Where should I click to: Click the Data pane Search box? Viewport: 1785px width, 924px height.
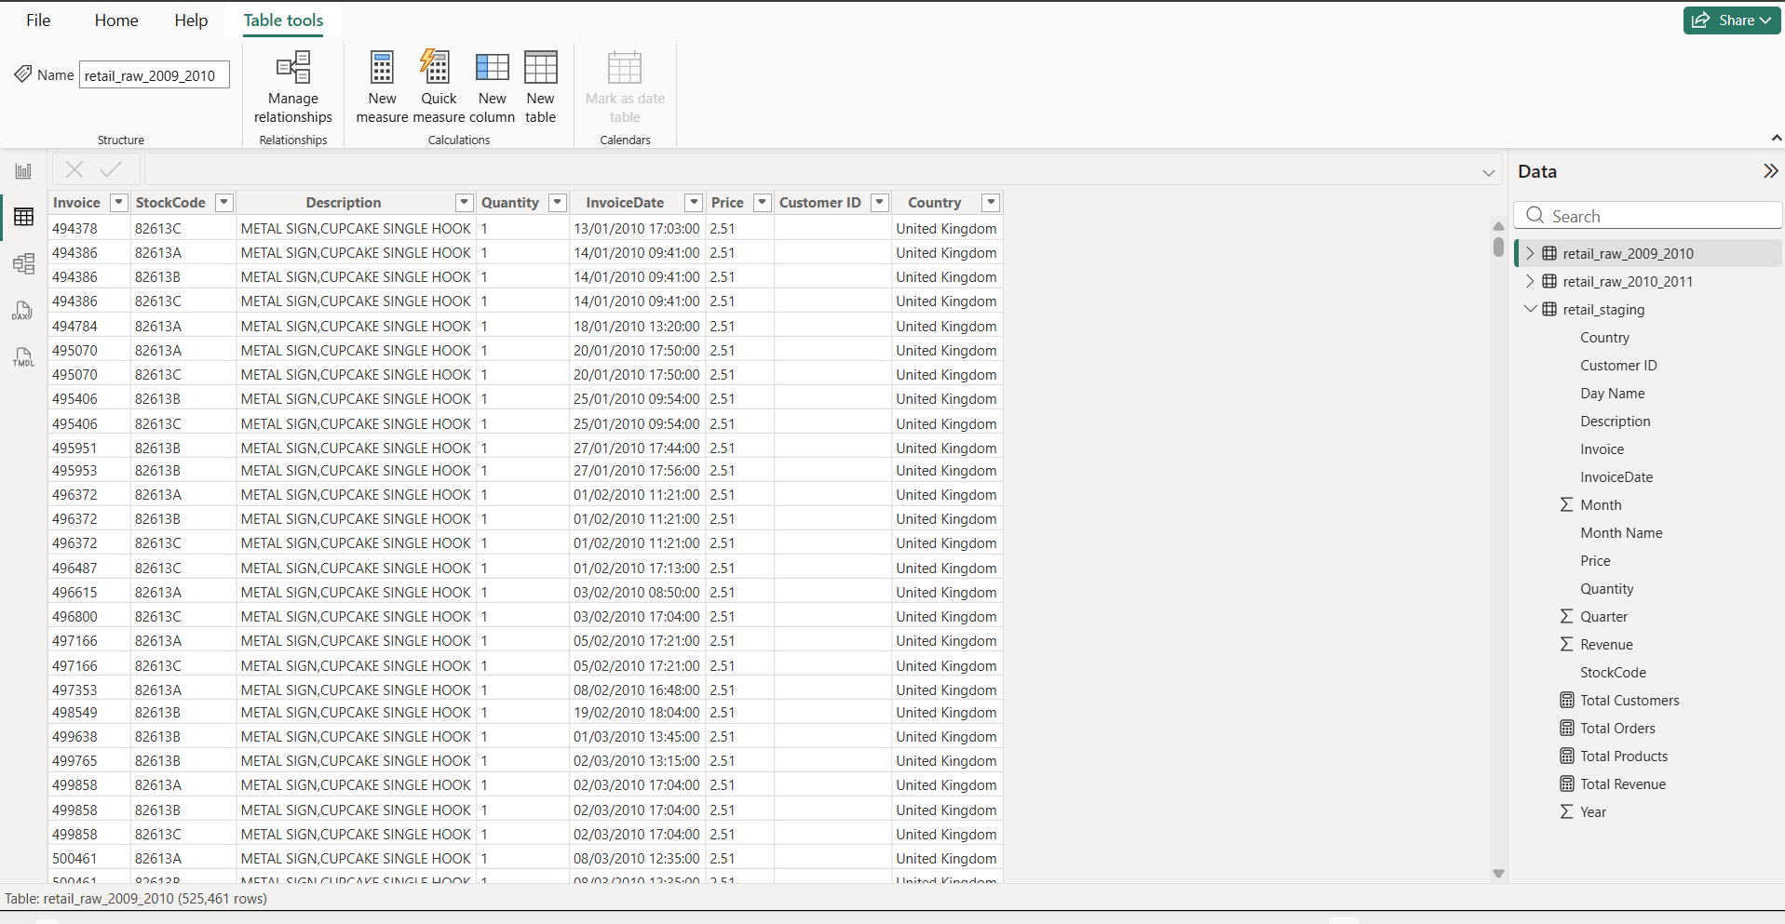1647,216
